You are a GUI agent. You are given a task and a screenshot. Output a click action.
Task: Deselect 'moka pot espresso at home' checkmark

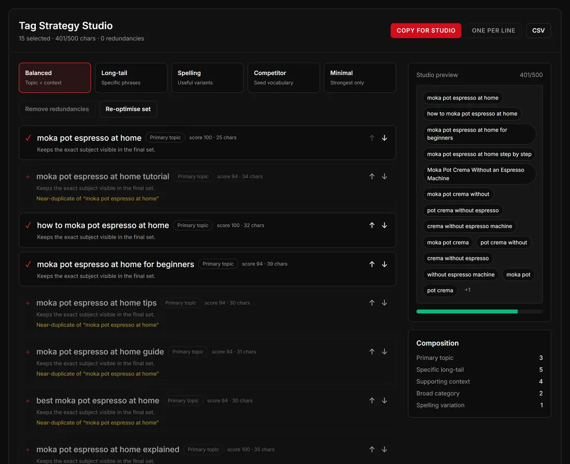tap(28, 138)
